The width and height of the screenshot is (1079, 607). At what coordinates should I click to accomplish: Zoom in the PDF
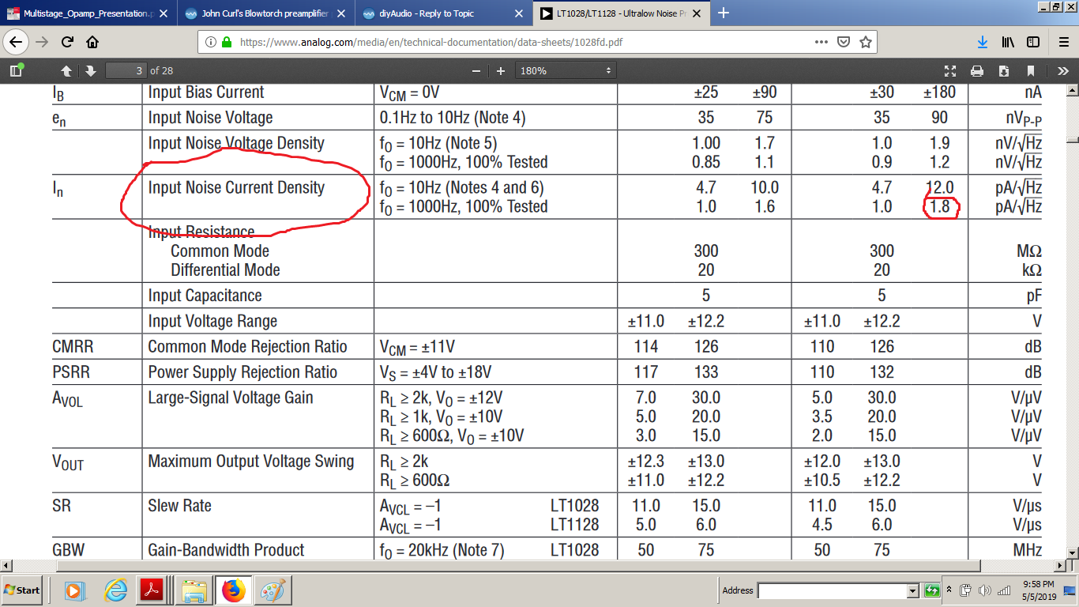[501, 71]
